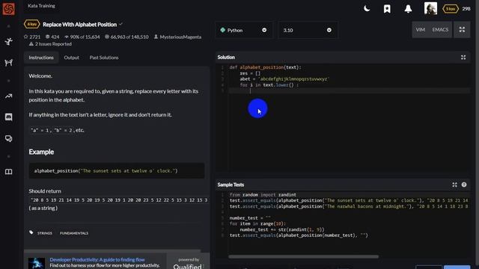Open notifications bell icon
The width and height of the screenshot is (479, 269).
coord(408,8)
